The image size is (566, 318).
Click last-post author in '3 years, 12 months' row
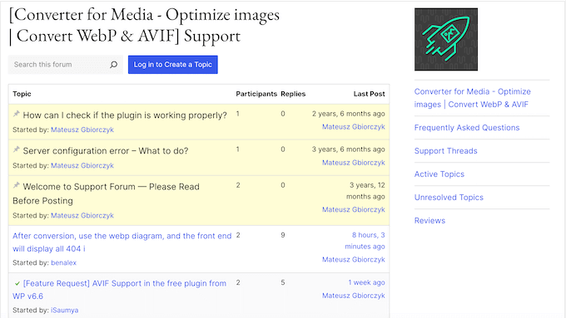(x=354, y=209)
